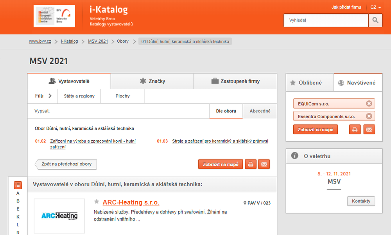The image size is (391, 235).
Task: Click the MSV fair name in O veletrhu
Action: click(334, 182)
